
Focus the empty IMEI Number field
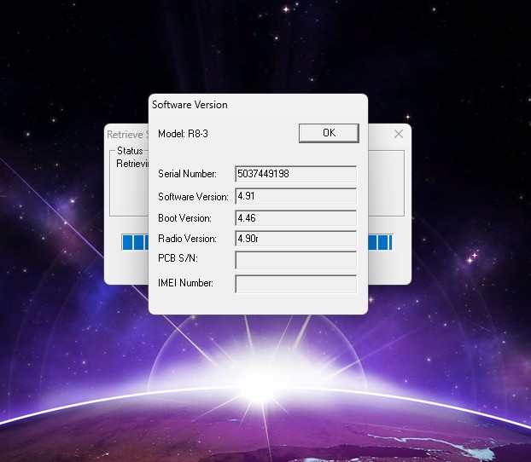295,283
